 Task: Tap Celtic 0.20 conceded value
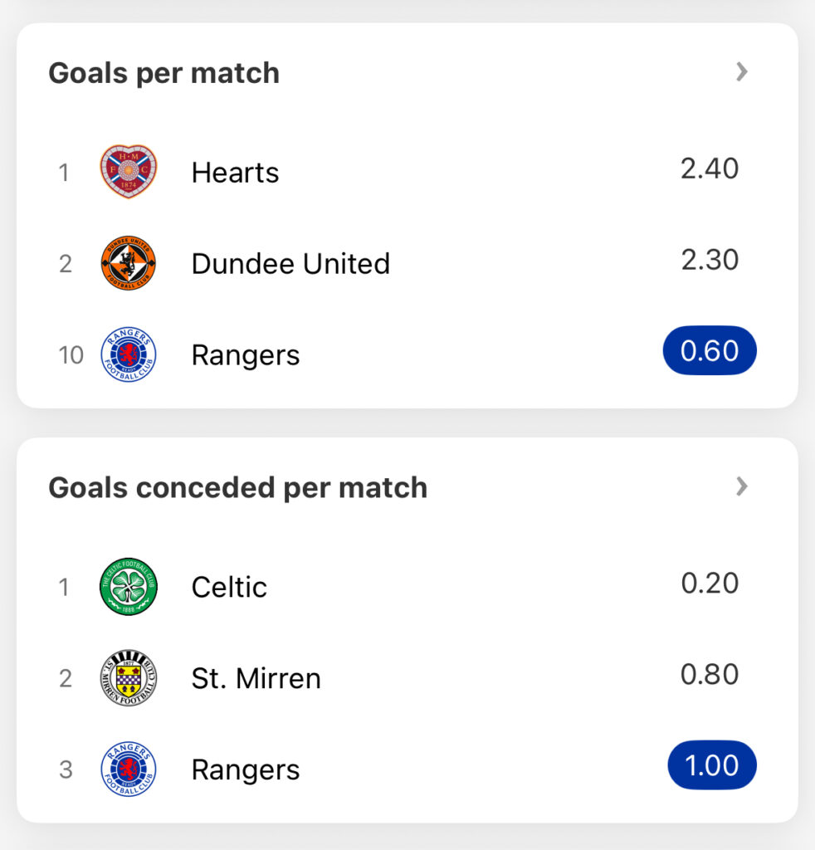point(710,583)
